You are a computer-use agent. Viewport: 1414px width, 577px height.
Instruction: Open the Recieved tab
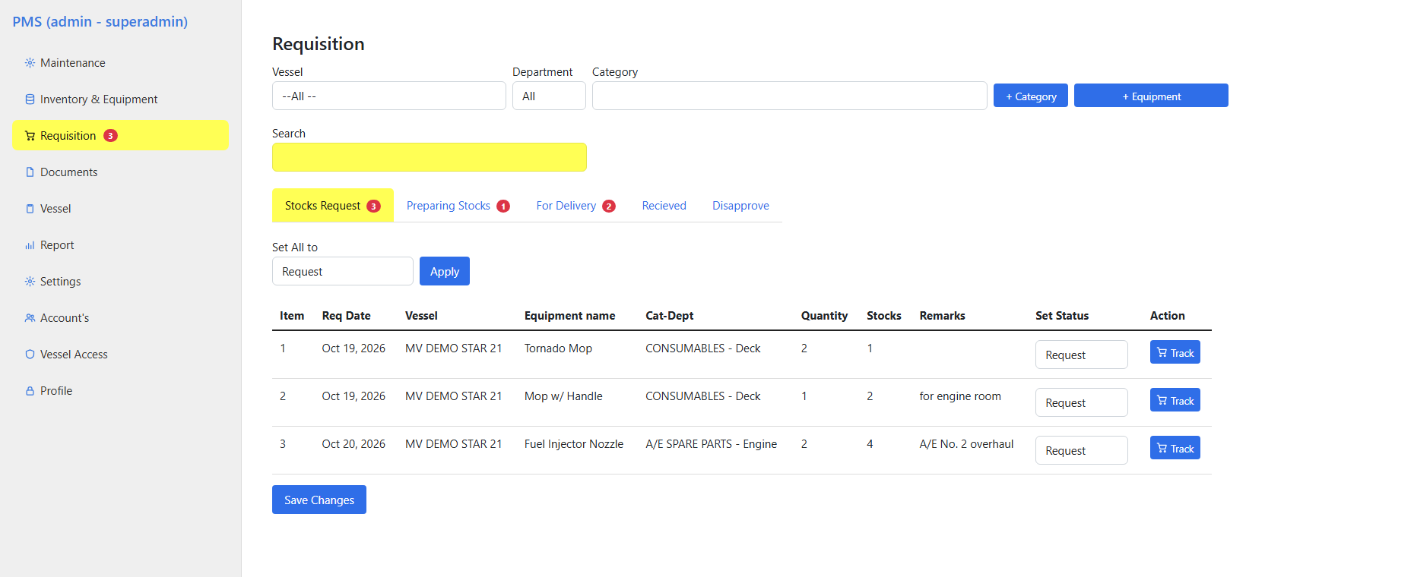[x=664, y=206]
